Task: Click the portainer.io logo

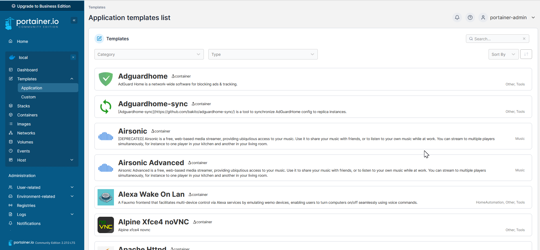Action: tap(32, 23)
